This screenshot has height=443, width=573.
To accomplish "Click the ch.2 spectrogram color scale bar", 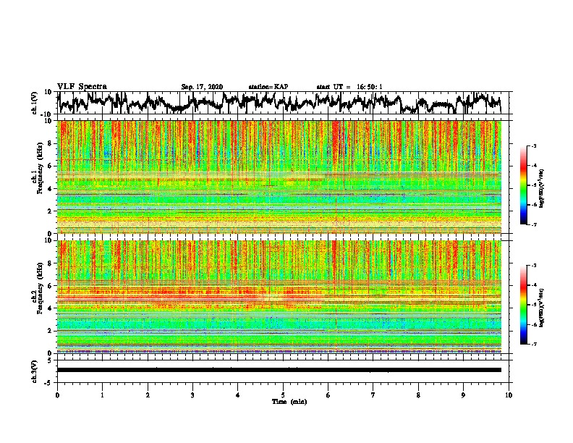I will pos(524,305).
